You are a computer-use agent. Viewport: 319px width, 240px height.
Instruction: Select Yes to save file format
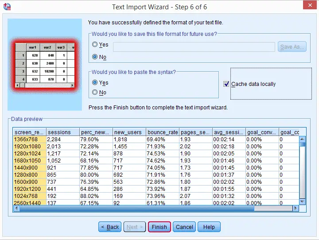[x=95, y=44]
